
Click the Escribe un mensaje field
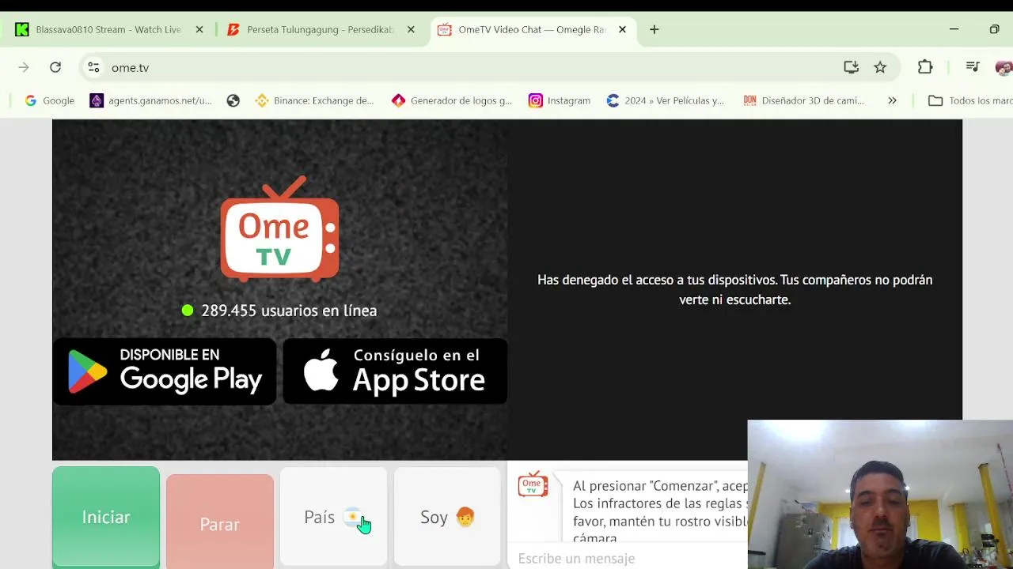pos(629,558)
